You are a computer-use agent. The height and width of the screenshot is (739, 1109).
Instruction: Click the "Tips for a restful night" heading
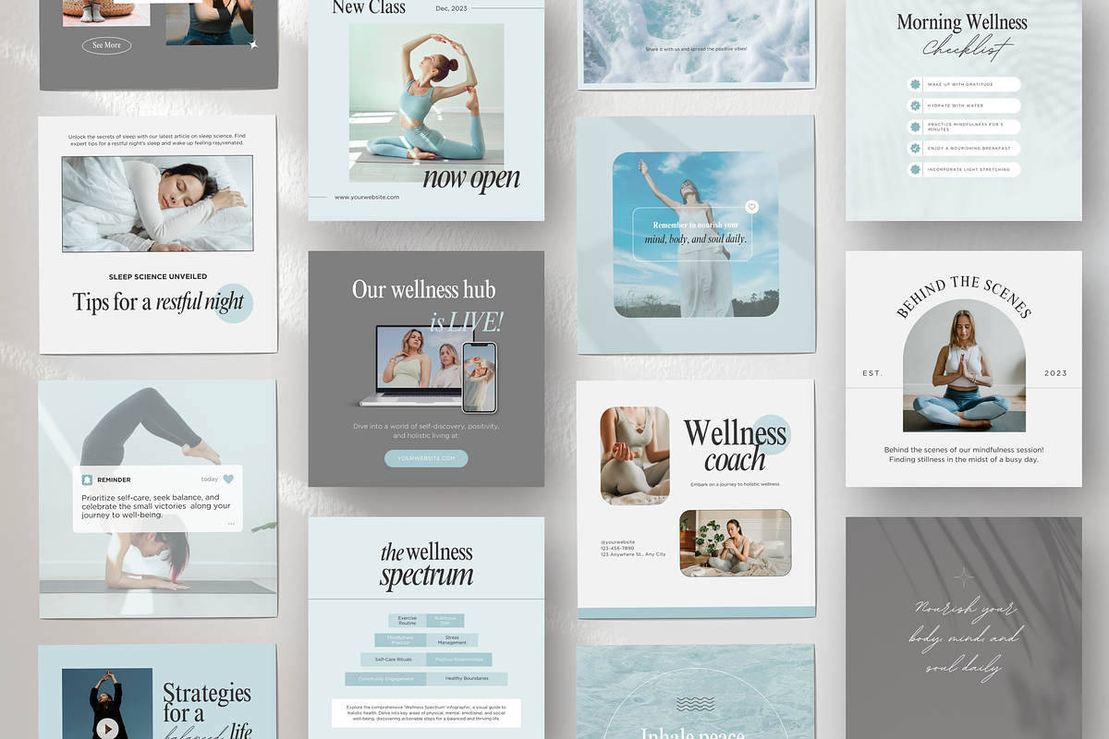point(158,302)
